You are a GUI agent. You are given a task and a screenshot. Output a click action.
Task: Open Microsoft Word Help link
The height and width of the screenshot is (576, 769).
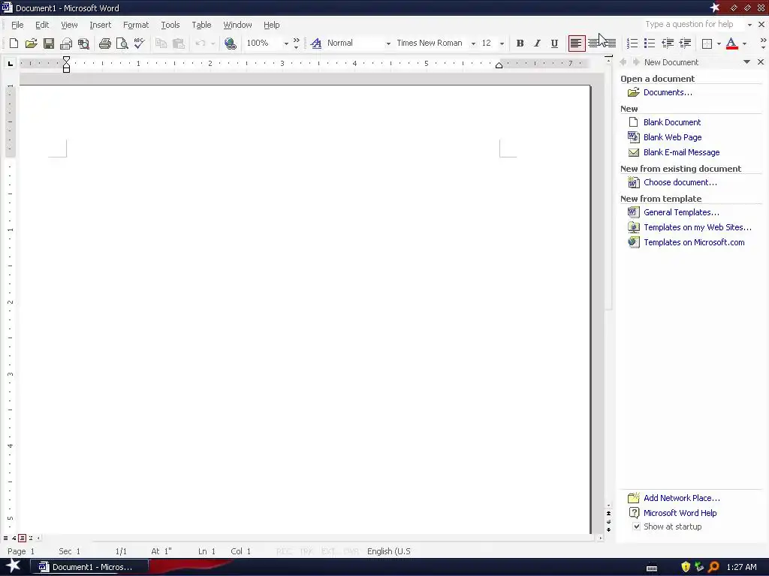[680, 513]
